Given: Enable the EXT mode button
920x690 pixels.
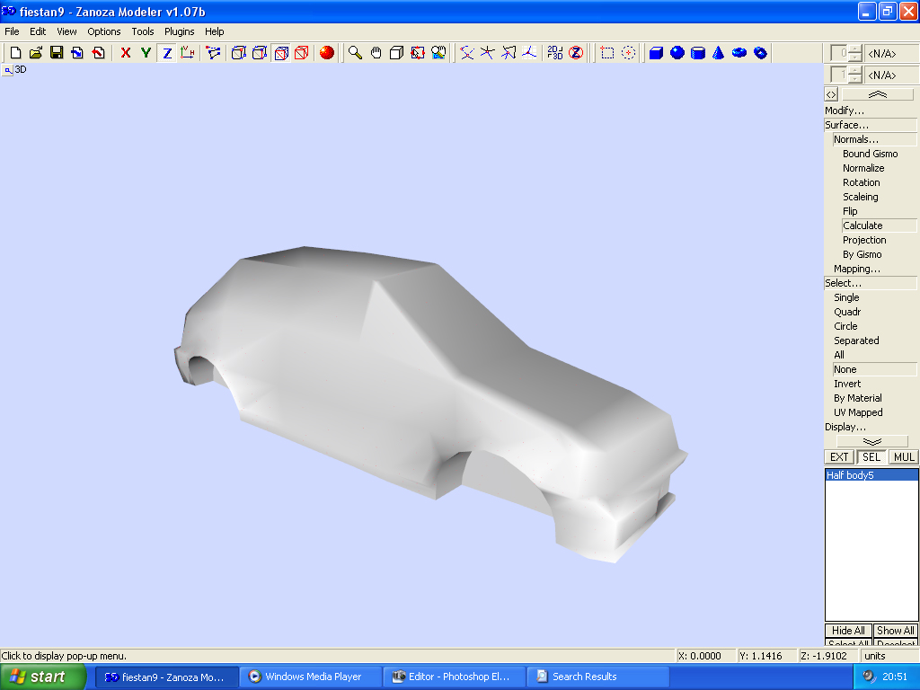Looking at the screenshot, I should [x=839, y=457].
